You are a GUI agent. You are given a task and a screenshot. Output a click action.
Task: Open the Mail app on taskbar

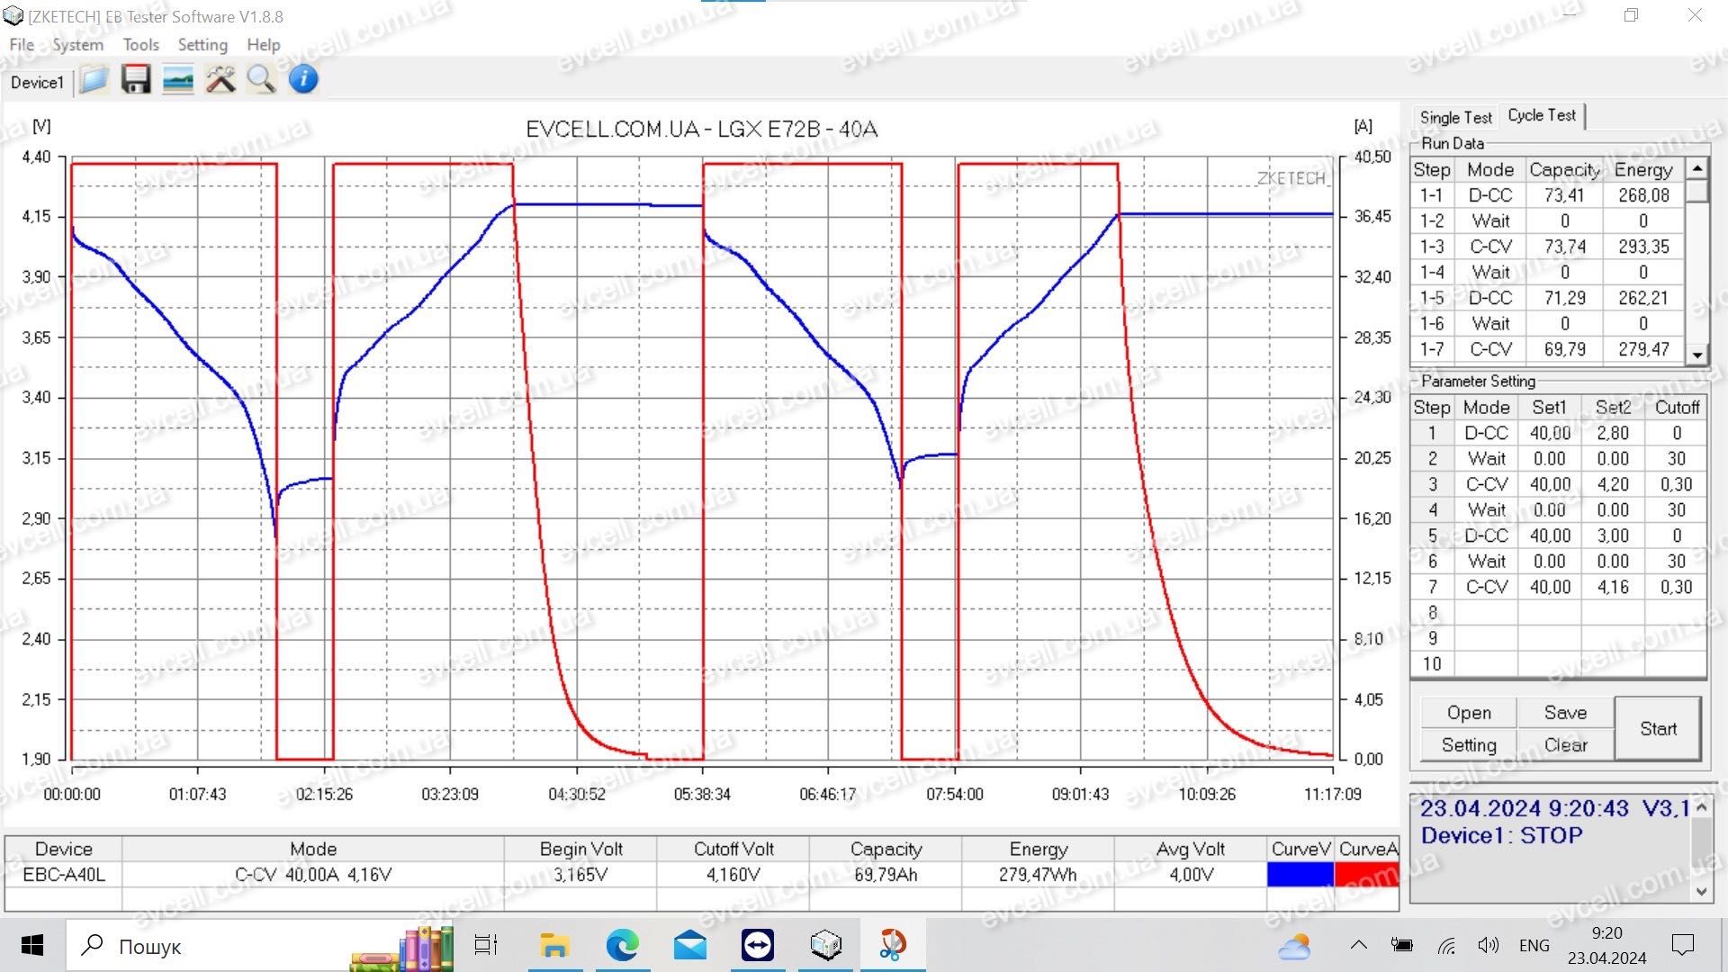point(690,945)
